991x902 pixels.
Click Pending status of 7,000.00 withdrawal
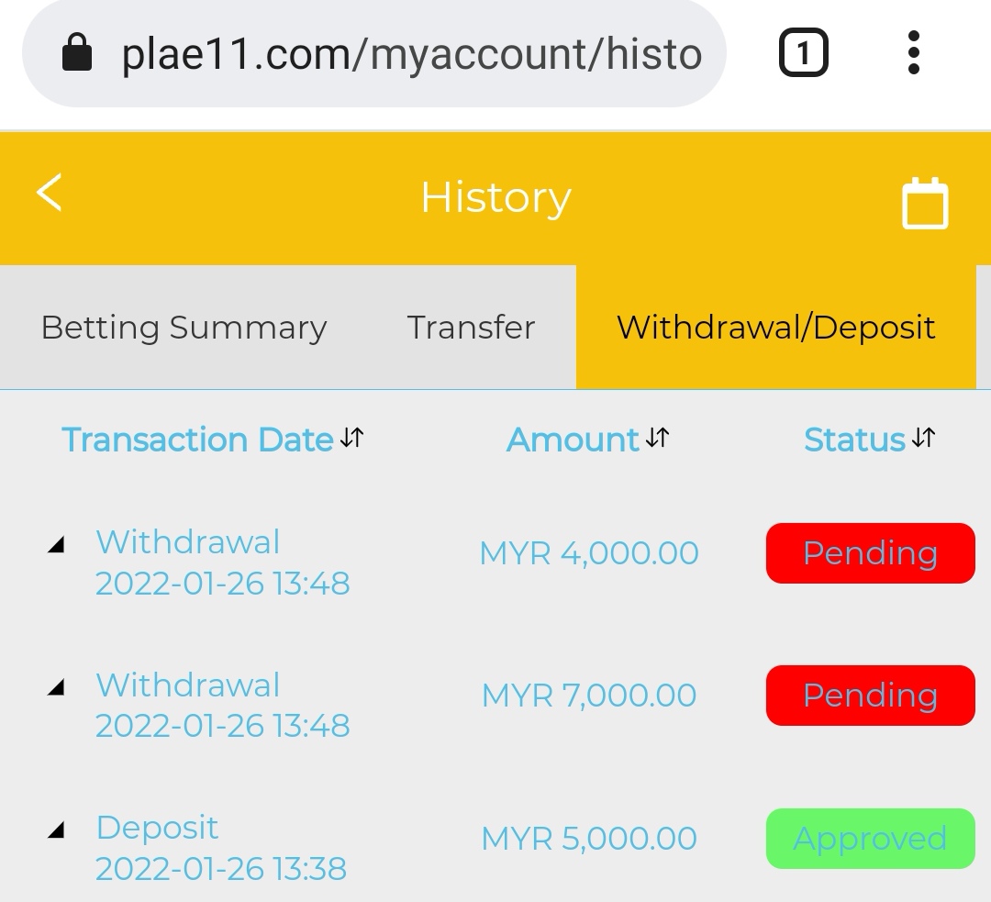coord(870,696)
